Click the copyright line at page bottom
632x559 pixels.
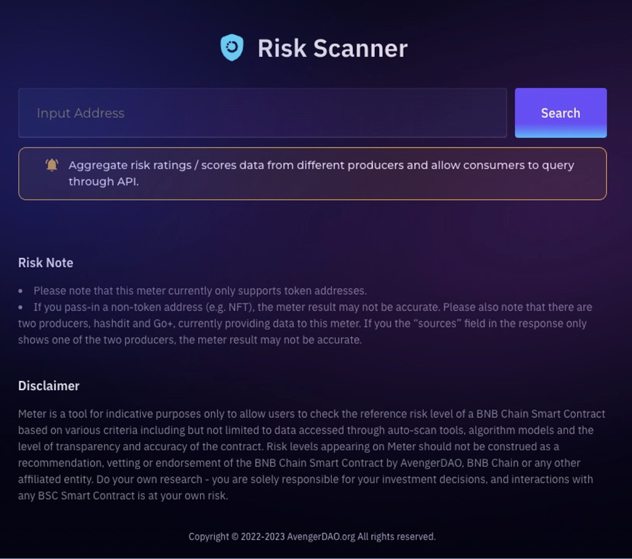click(x=313, y=536)
